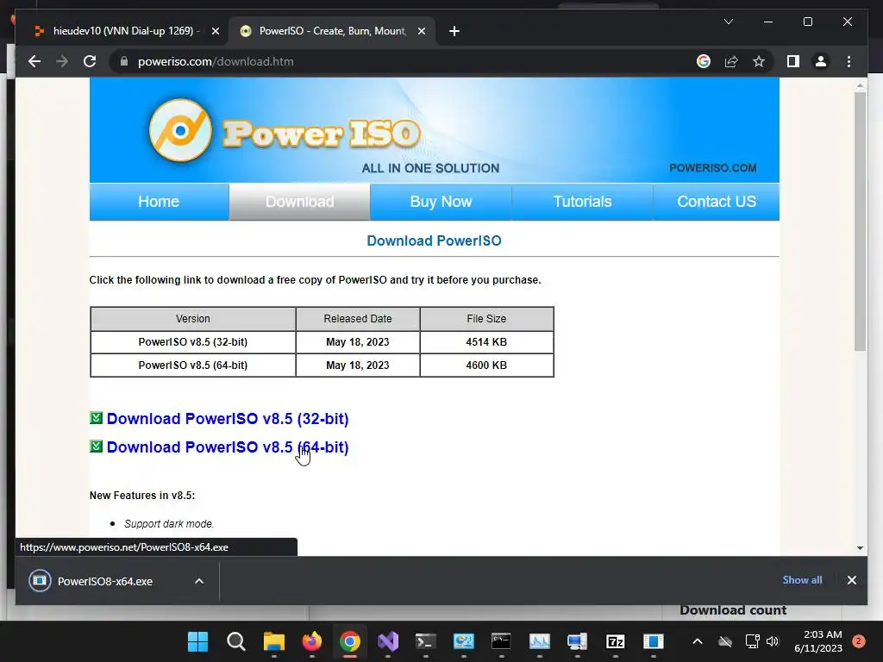Click the Chrome taskbar icon

click(x=350, y=641)
